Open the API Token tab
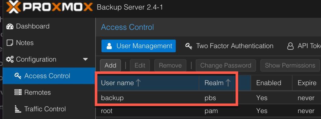 303,46
